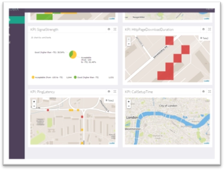Toggle the Good legend item in SignalStrength
224x170 pixels.
click(86, 77)
